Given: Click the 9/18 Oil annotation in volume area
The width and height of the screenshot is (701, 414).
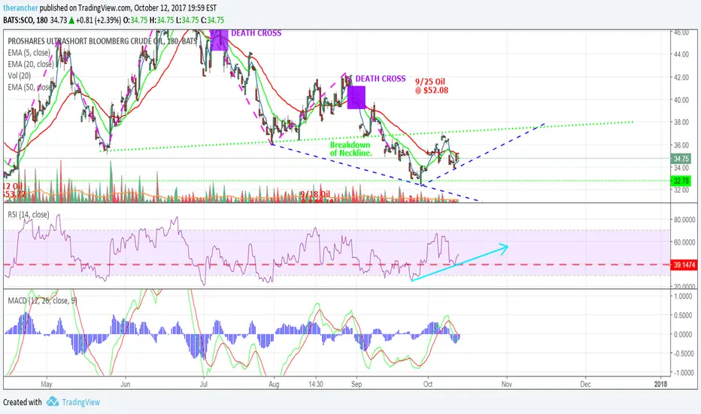Looking at the screenshot, I should point(315,193).
